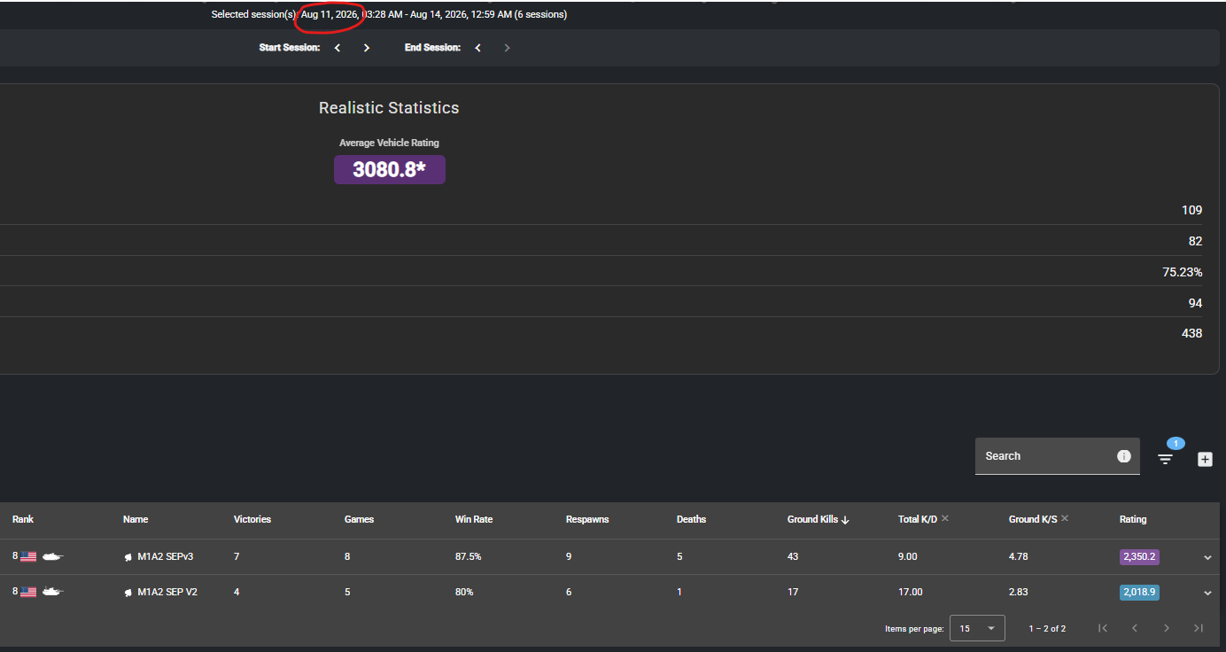
Task: Click the blue 2,018.9 rating badge
Action: [x=1139, y=592]
